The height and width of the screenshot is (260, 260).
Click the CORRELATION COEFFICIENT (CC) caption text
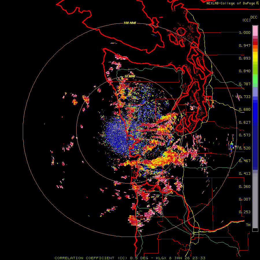pyautogui.click(x=91, y=258)
